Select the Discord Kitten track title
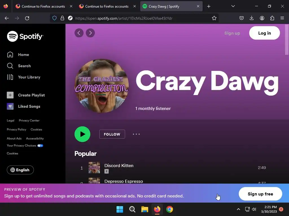The width and height of the screenshot is (289, 216). click(x=119, y=165)
